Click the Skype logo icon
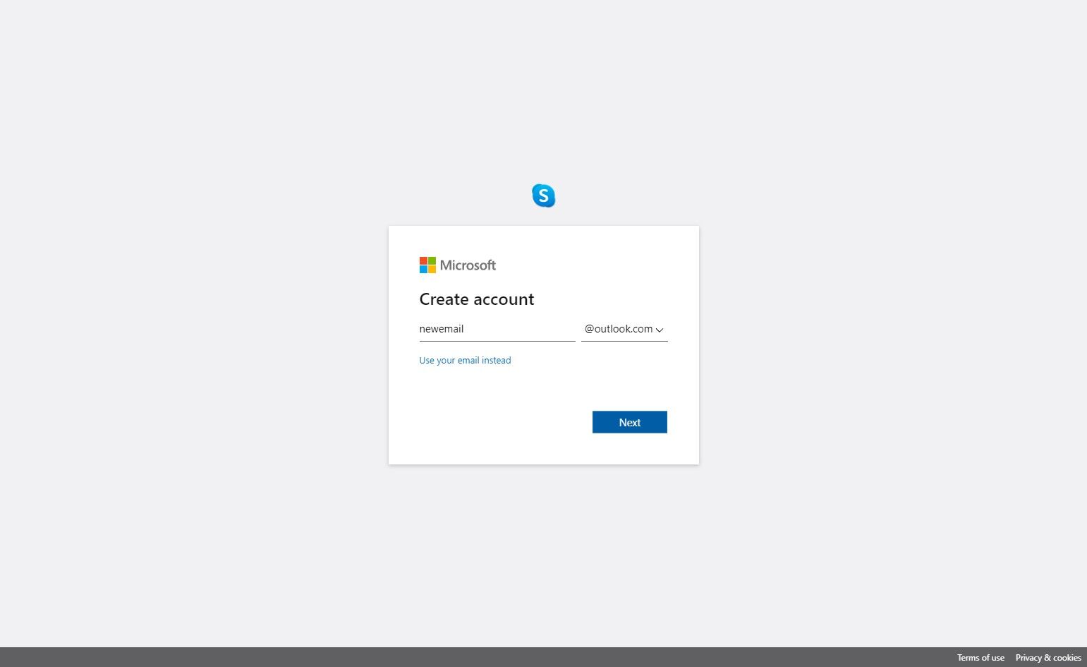This screenshot has width=1087, height=667. tap(543, 196)
